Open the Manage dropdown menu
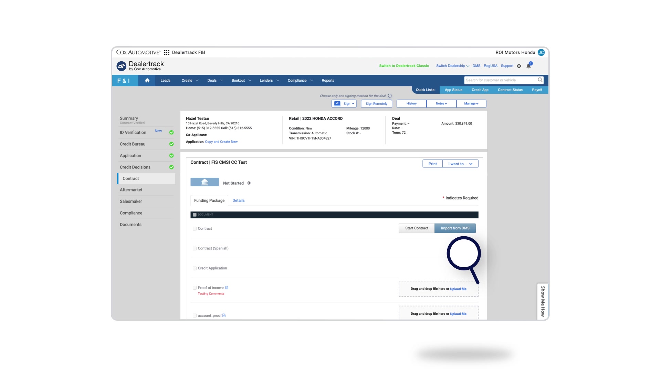 pos(471,104)
